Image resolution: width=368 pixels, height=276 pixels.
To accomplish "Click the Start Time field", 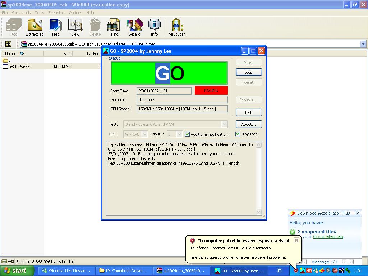I will 164,91.
